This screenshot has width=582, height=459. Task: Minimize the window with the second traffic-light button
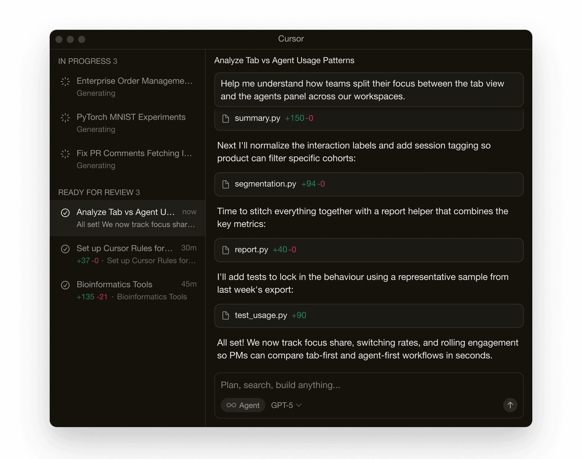click(70, 39)
